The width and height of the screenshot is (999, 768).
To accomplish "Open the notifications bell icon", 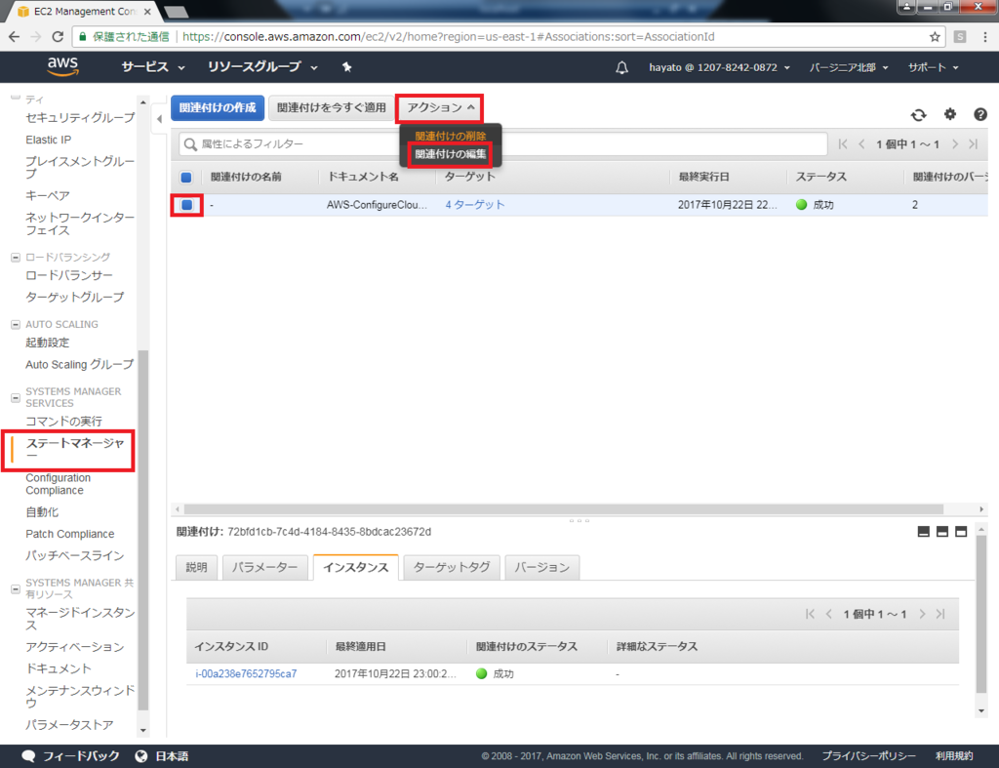I will [621, 67].
